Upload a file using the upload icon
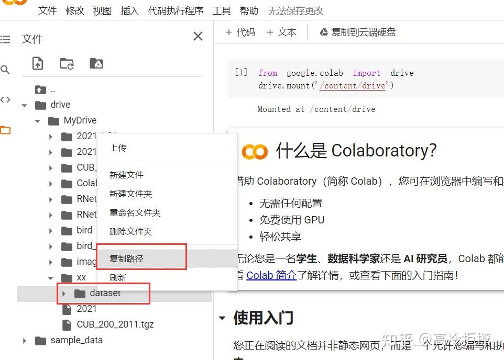This screenshot has height=360, width=504. pos(37,63)
